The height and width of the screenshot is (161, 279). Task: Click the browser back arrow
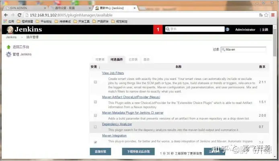[6, 15]
